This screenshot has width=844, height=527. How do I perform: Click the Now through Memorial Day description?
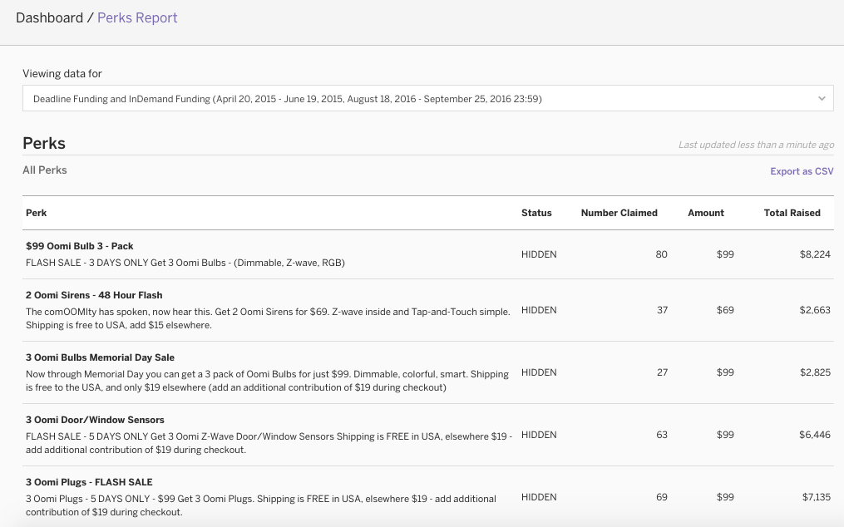pos(267,382)
